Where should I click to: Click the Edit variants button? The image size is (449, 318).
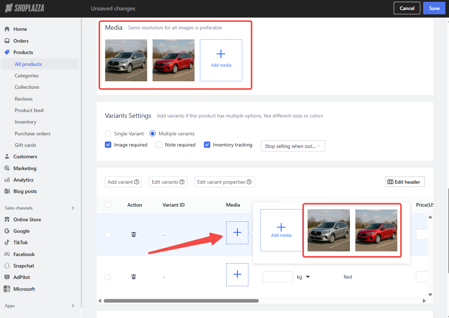click(168, 182)
